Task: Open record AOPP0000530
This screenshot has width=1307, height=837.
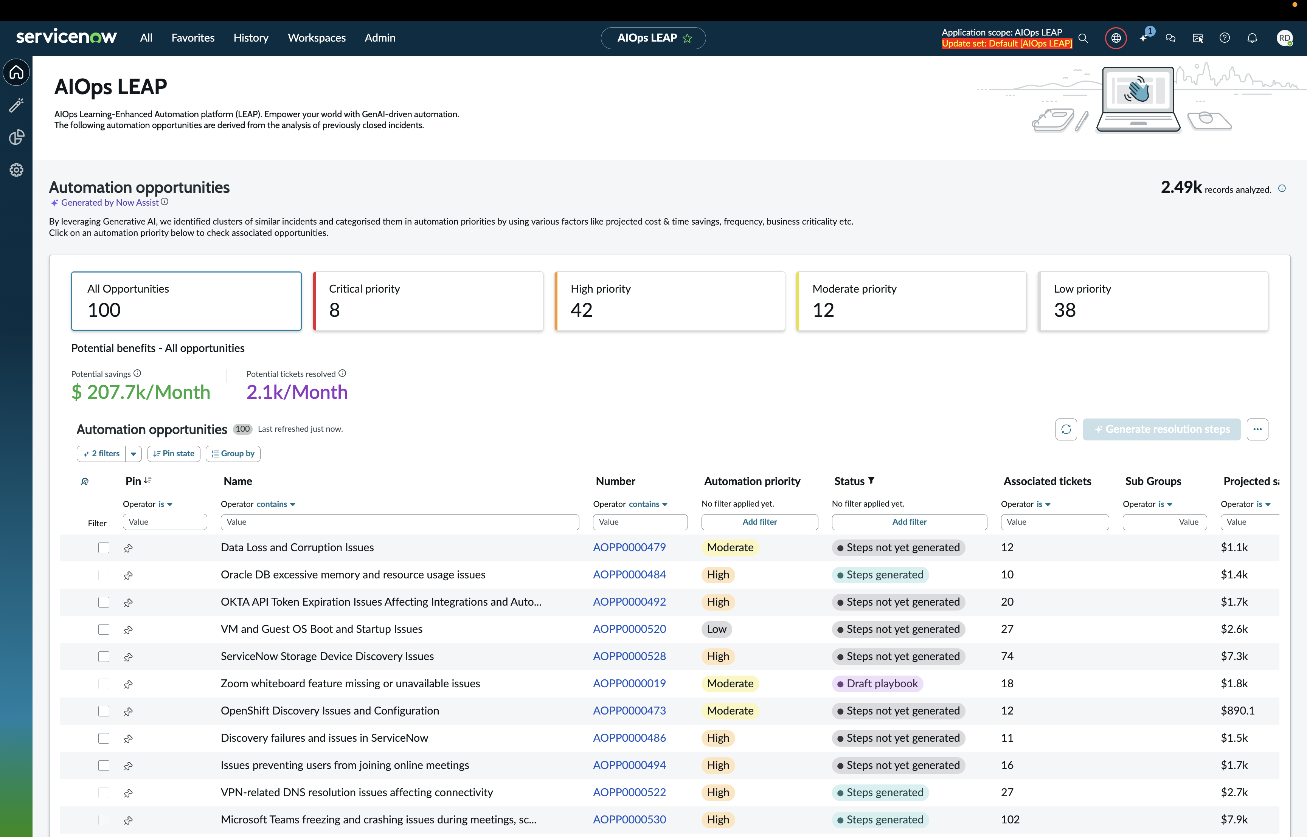Action: 630,820
